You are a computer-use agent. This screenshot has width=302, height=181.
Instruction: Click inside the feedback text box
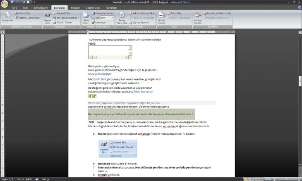click(108, 50)
